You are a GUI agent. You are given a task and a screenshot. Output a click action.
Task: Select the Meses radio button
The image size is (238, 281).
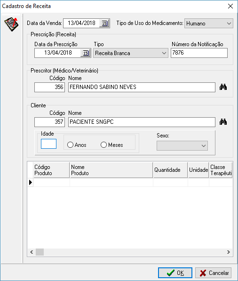(x=103, y=145)
